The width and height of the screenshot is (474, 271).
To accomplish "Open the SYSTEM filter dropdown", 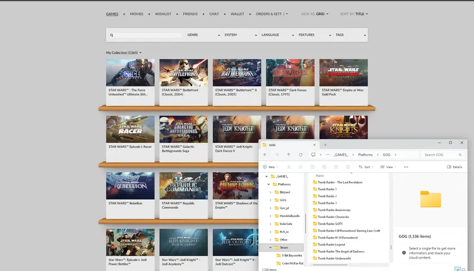I will coord(240,35).
